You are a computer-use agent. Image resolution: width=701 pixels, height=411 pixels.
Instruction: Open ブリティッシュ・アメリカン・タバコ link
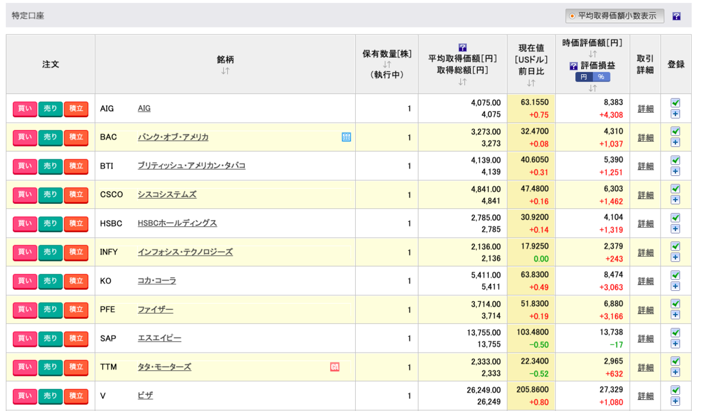(x=192, y=166)
